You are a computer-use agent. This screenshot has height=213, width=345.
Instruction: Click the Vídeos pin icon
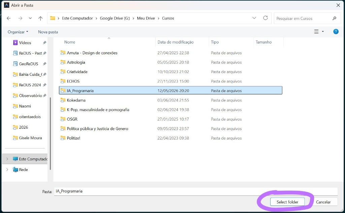tap(44, 43)
